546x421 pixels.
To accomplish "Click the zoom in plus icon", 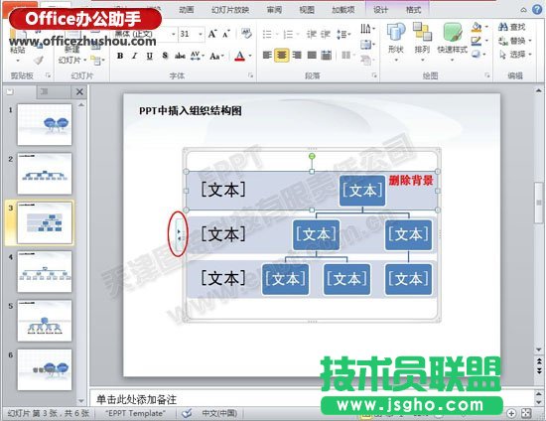I will pyautogui.click(x=511, y=413).
